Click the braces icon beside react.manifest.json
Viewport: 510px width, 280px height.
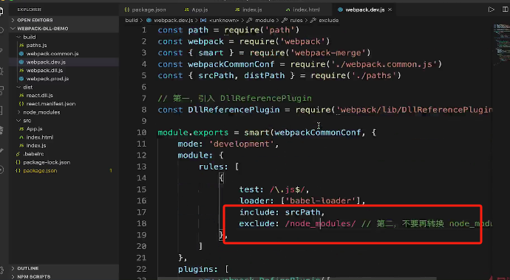tap(21, 104)
